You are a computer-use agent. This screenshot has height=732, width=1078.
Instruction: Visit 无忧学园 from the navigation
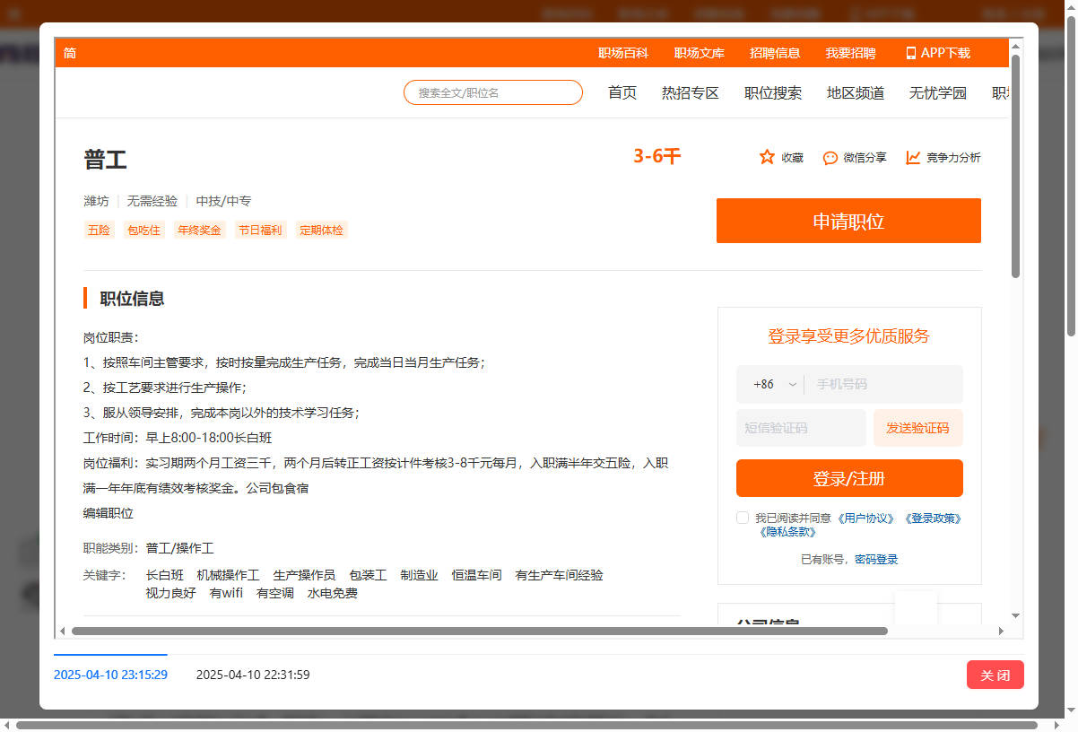click(x=936, y=92)
